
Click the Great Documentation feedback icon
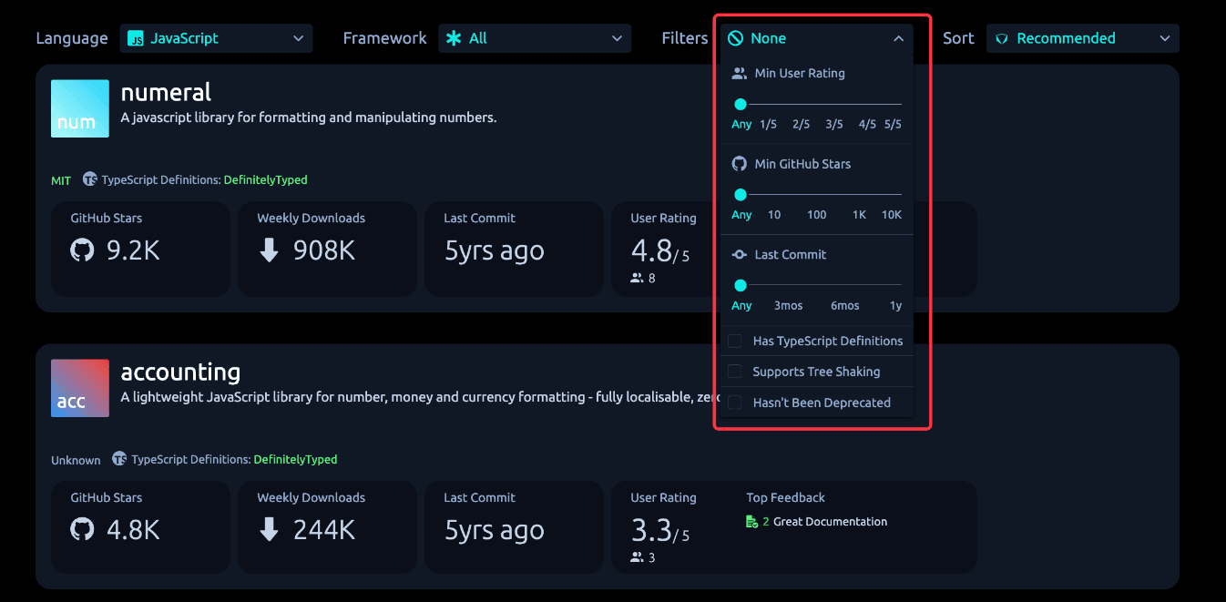[x=752, y=522]
